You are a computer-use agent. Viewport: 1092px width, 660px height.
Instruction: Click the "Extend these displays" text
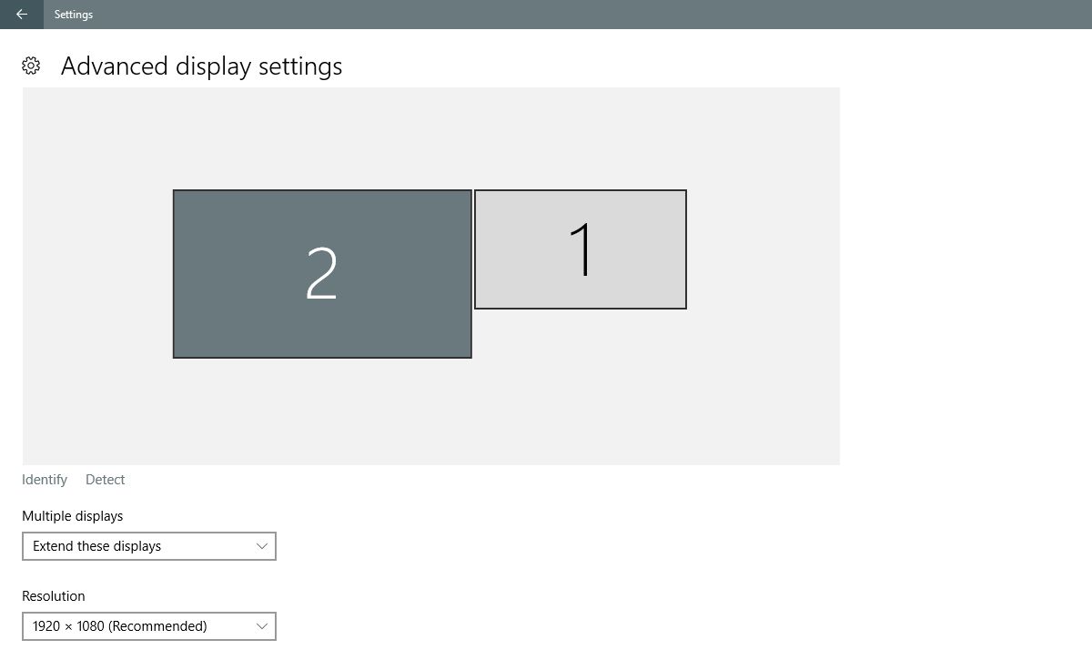click(x=97, y=546)
